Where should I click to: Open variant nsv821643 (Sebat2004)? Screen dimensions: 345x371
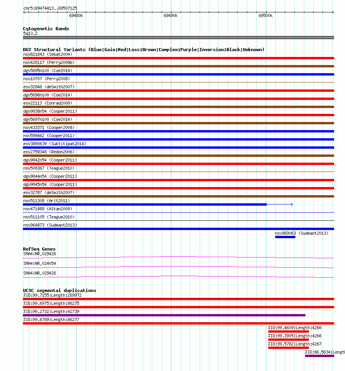pos(48,54)
